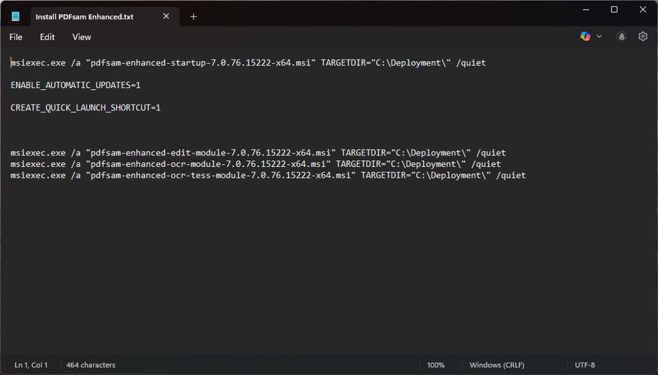Viewport: 658px width, 375px height.
Task: Open Copilot from the colorful icon
Action: [585, 37]
